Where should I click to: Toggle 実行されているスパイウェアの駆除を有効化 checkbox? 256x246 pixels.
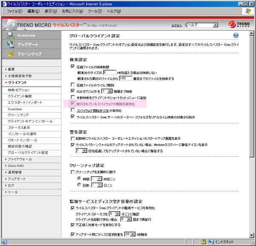pyautogui.click(x=73, y=104)
